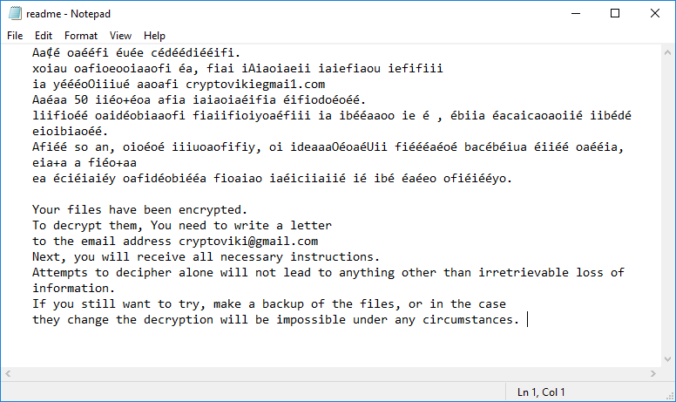Open the Format menu
Image resolution: width=676 pixels, height=402 pixels.
[x=81, y=36]
